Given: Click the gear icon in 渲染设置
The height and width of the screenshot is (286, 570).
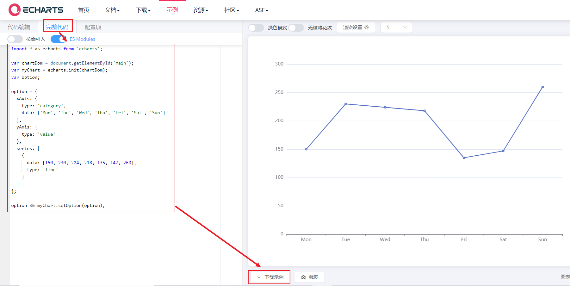Looking at the screenshot, I should [367, 28].
